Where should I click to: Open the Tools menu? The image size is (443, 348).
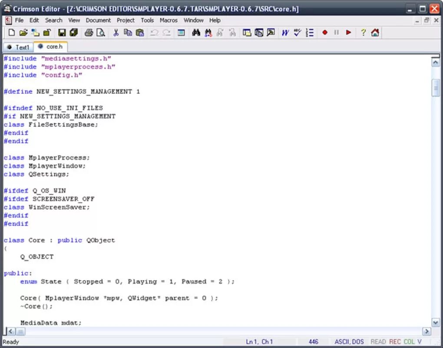coord(147,20)
